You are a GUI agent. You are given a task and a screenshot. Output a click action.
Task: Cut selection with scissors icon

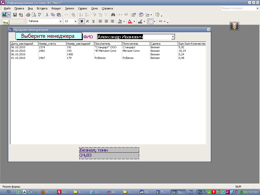(x=47, y=15)
